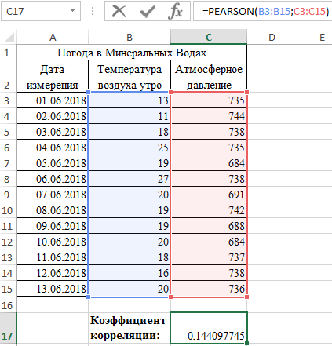This screenshot has width=332, height=346.
Task: Click the formula bar options dots handle
Action: coord(93,11)
